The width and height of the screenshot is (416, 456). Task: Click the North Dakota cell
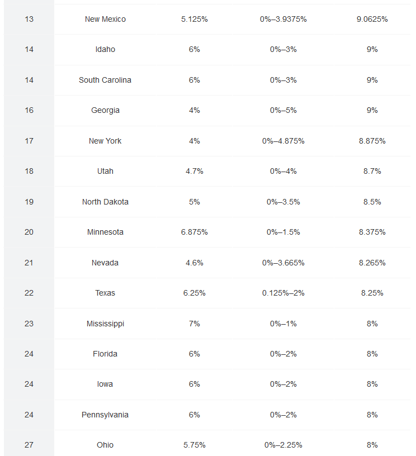tap(105, 202)
